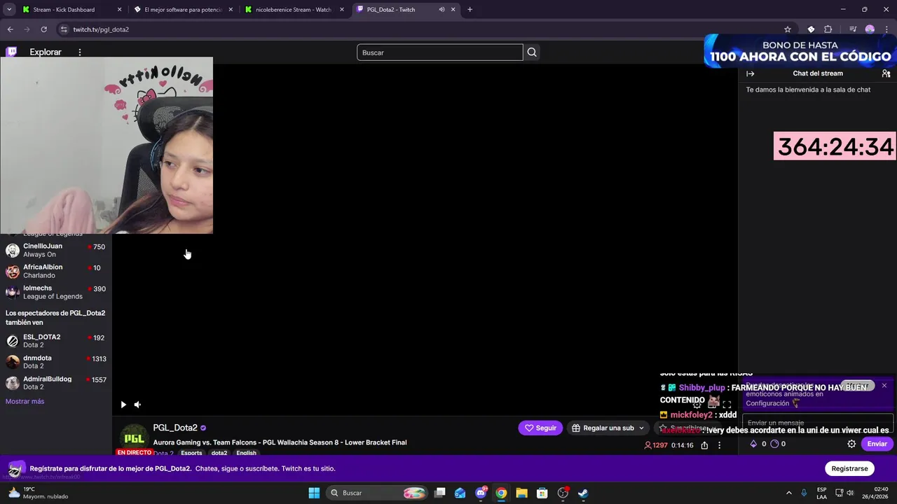Open the chat settings gear icon

[x=851, y=444]
